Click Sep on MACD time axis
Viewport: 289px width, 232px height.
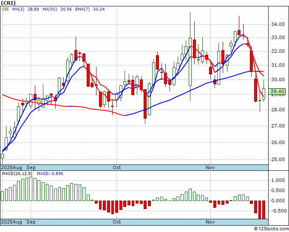coord(31,222)
